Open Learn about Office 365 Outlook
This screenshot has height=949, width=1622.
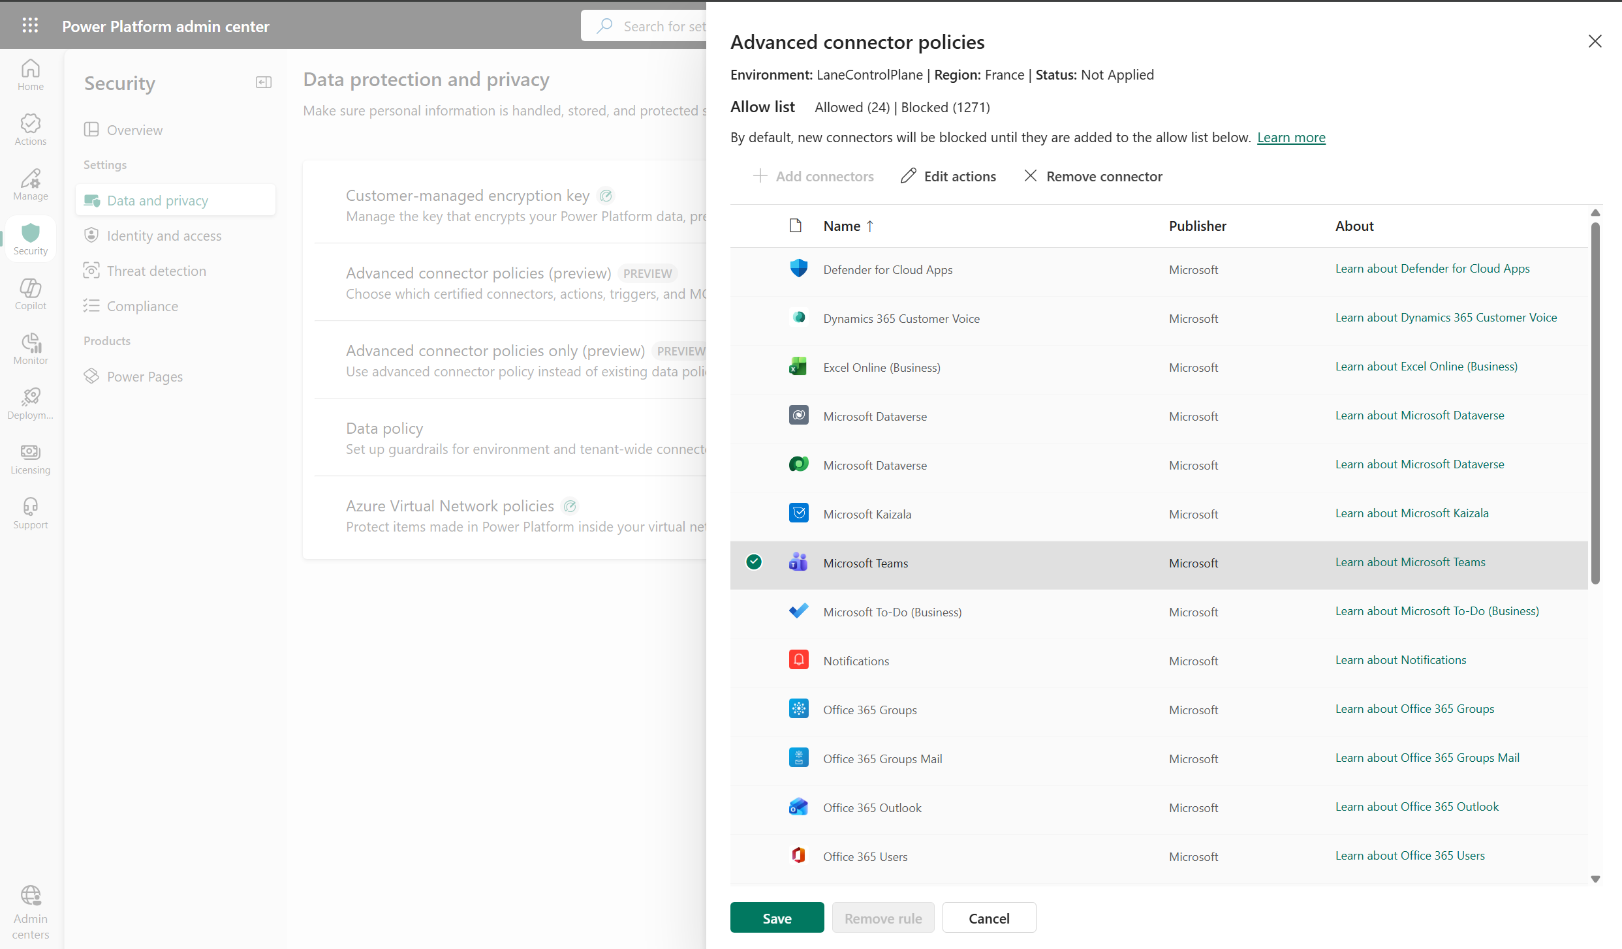(1417, 807)
